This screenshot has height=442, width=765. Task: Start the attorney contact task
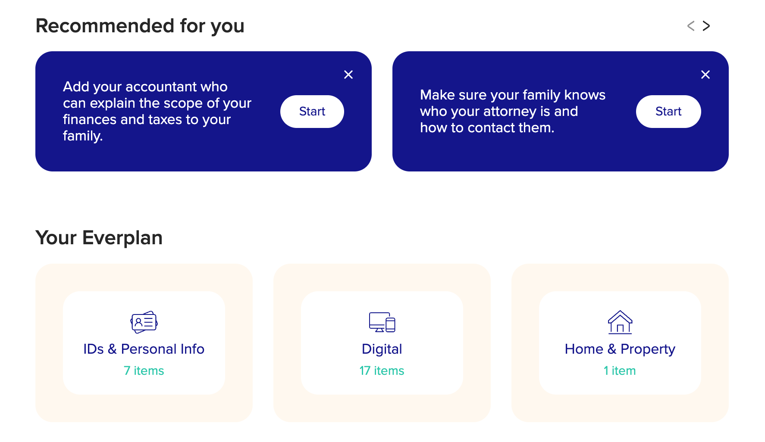click(668, 111)
